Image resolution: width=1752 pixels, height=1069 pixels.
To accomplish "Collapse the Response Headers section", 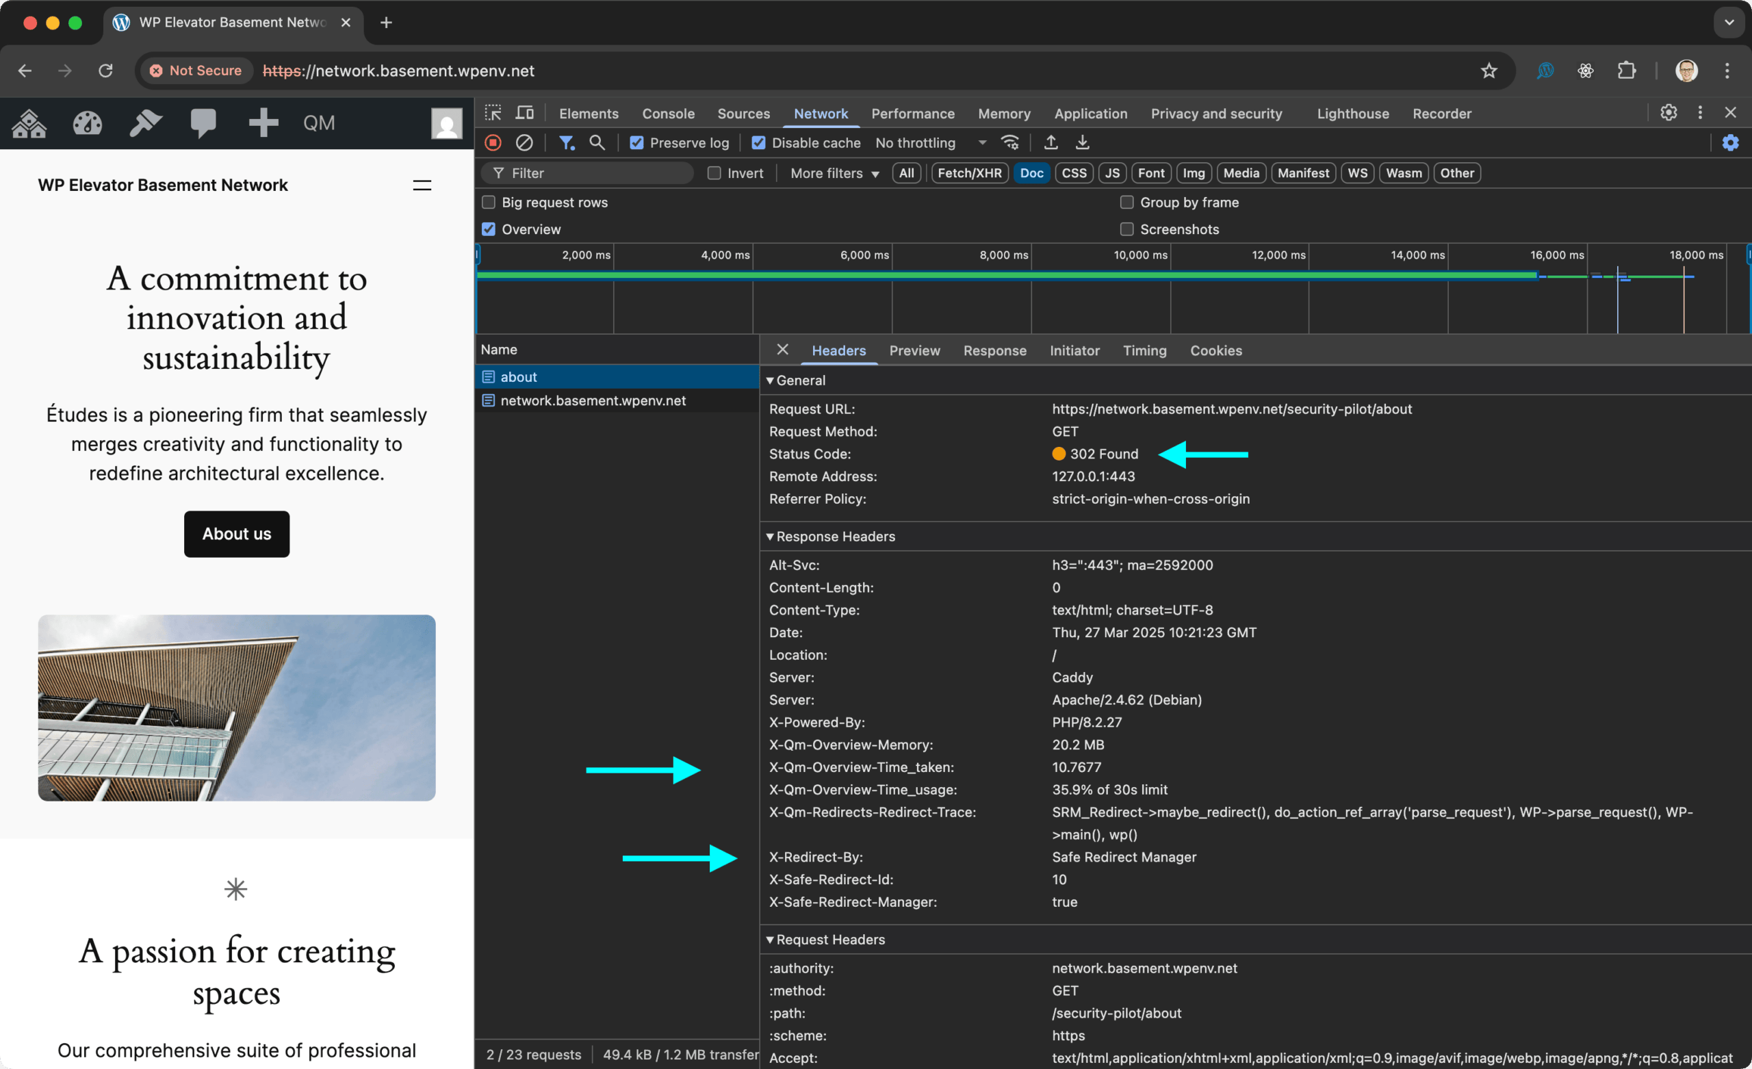I will click(829, 537).
